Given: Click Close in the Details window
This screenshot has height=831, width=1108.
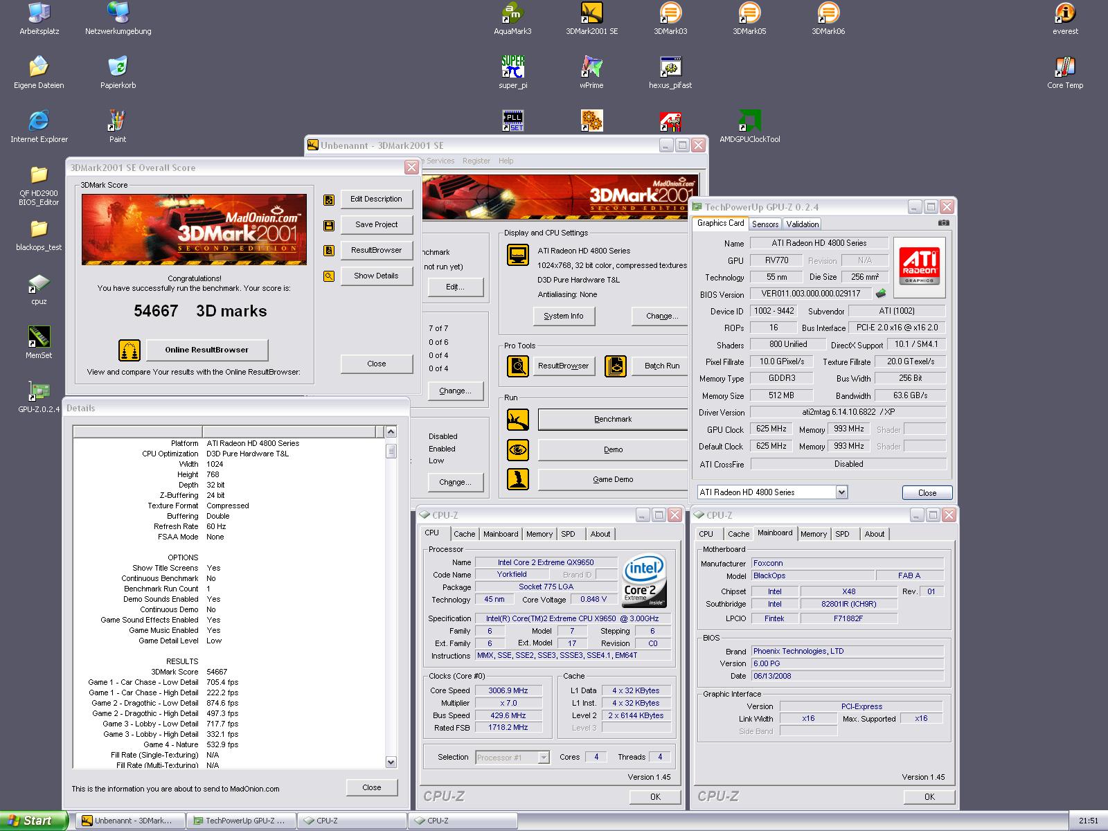Looking at the screenshot, I should coord(372,787).
